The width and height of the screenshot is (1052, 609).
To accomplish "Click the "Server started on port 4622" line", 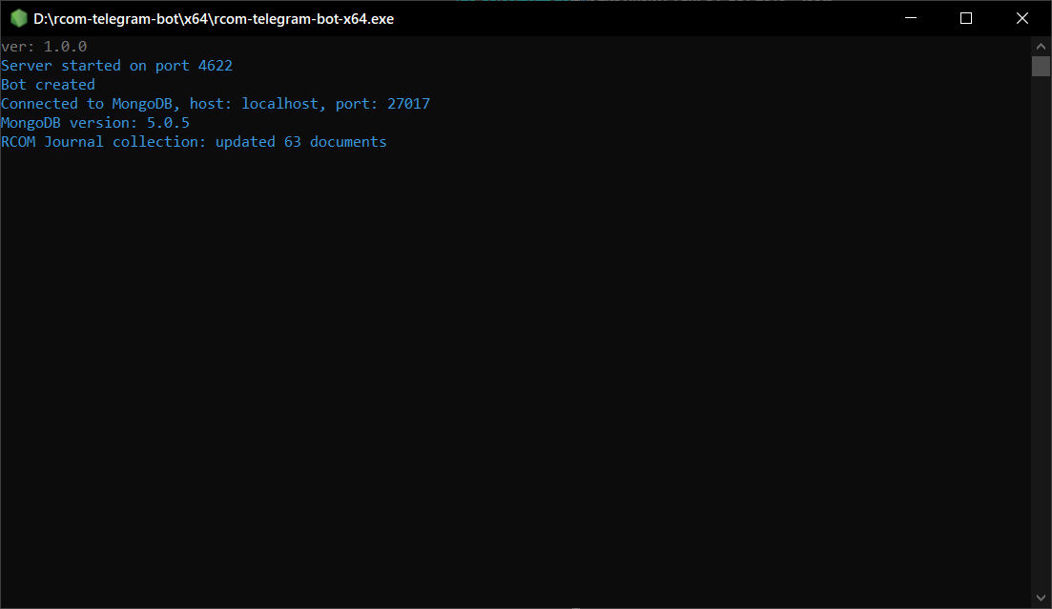I will [x=116, y=66].
